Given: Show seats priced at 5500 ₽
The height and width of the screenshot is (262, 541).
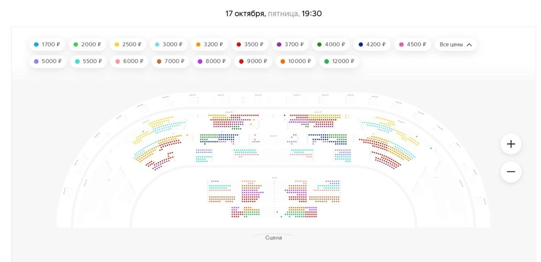Looking at the screenshot, I should pyautogui.click(x=88, y=61).
